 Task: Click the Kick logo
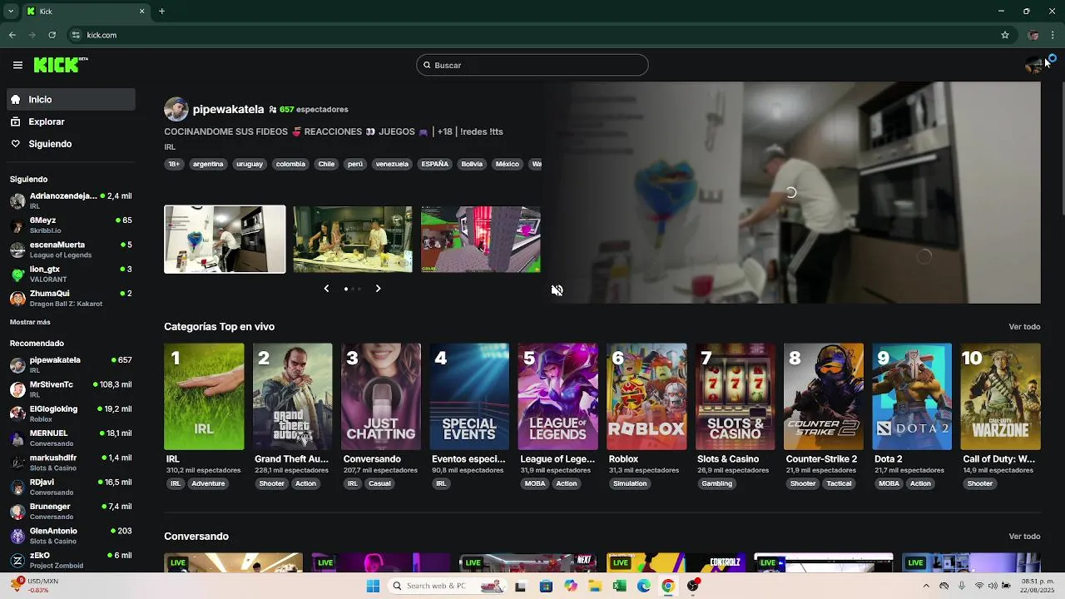[61, 65]
